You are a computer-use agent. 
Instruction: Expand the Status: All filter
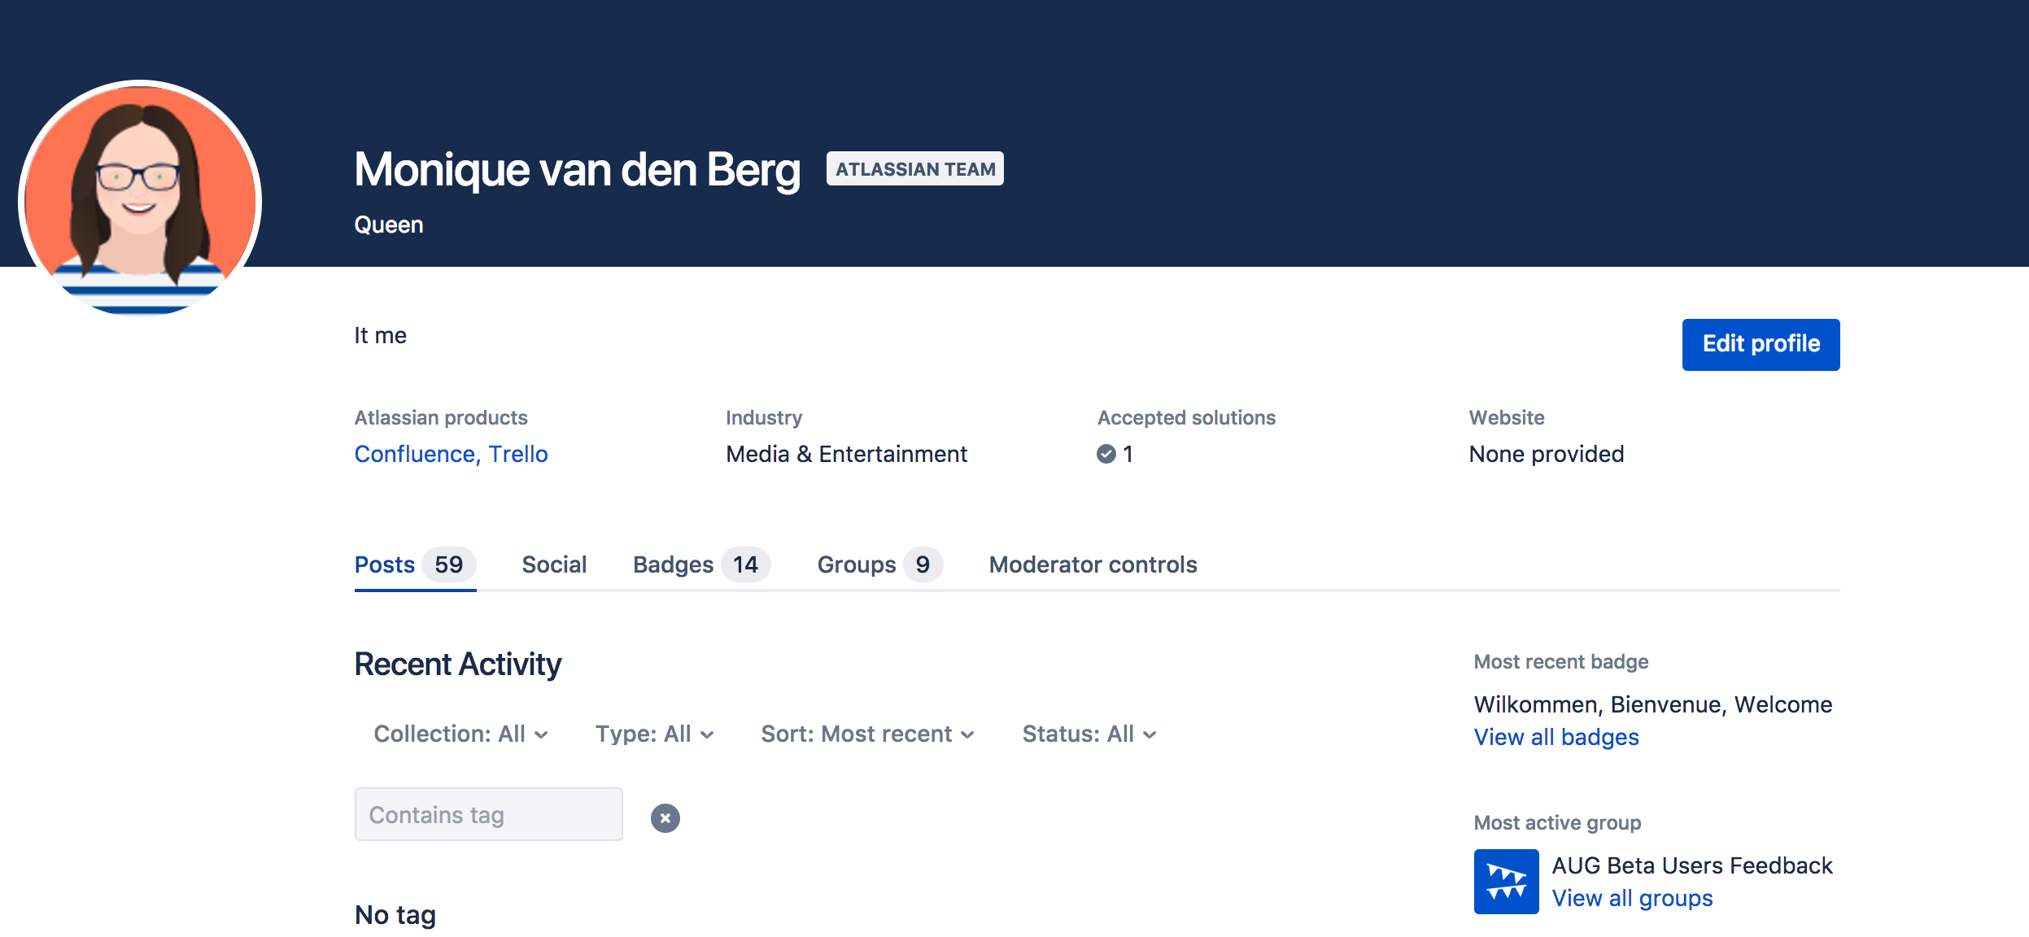(x=1089, y=734)
